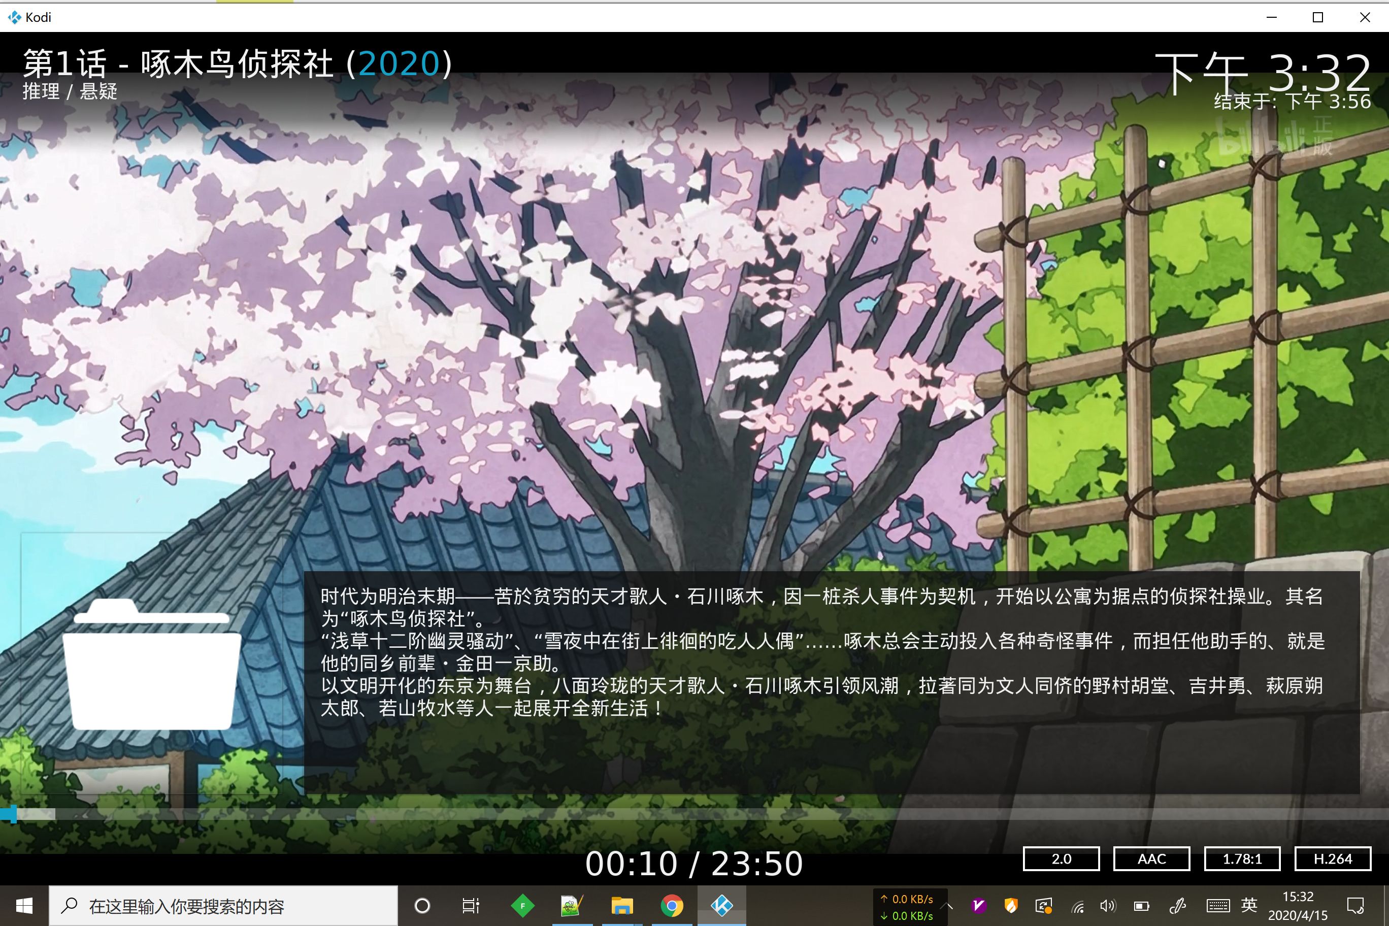
Task: Minimize the Kodi window
Action: [x=1272, y=17]
